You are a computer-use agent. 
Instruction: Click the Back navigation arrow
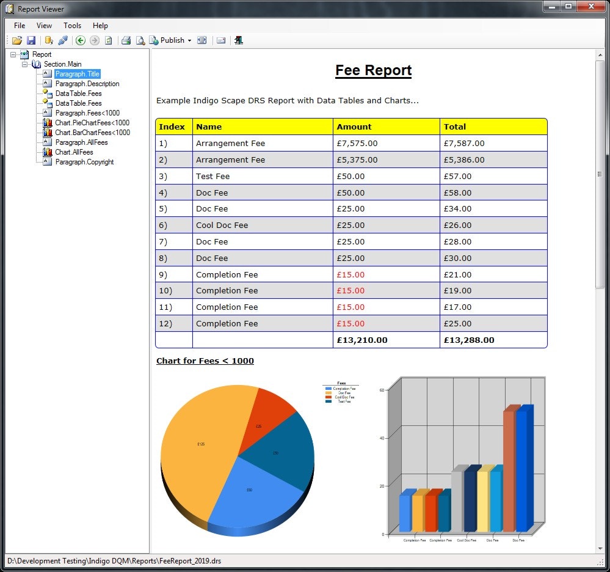coord(80,40)
